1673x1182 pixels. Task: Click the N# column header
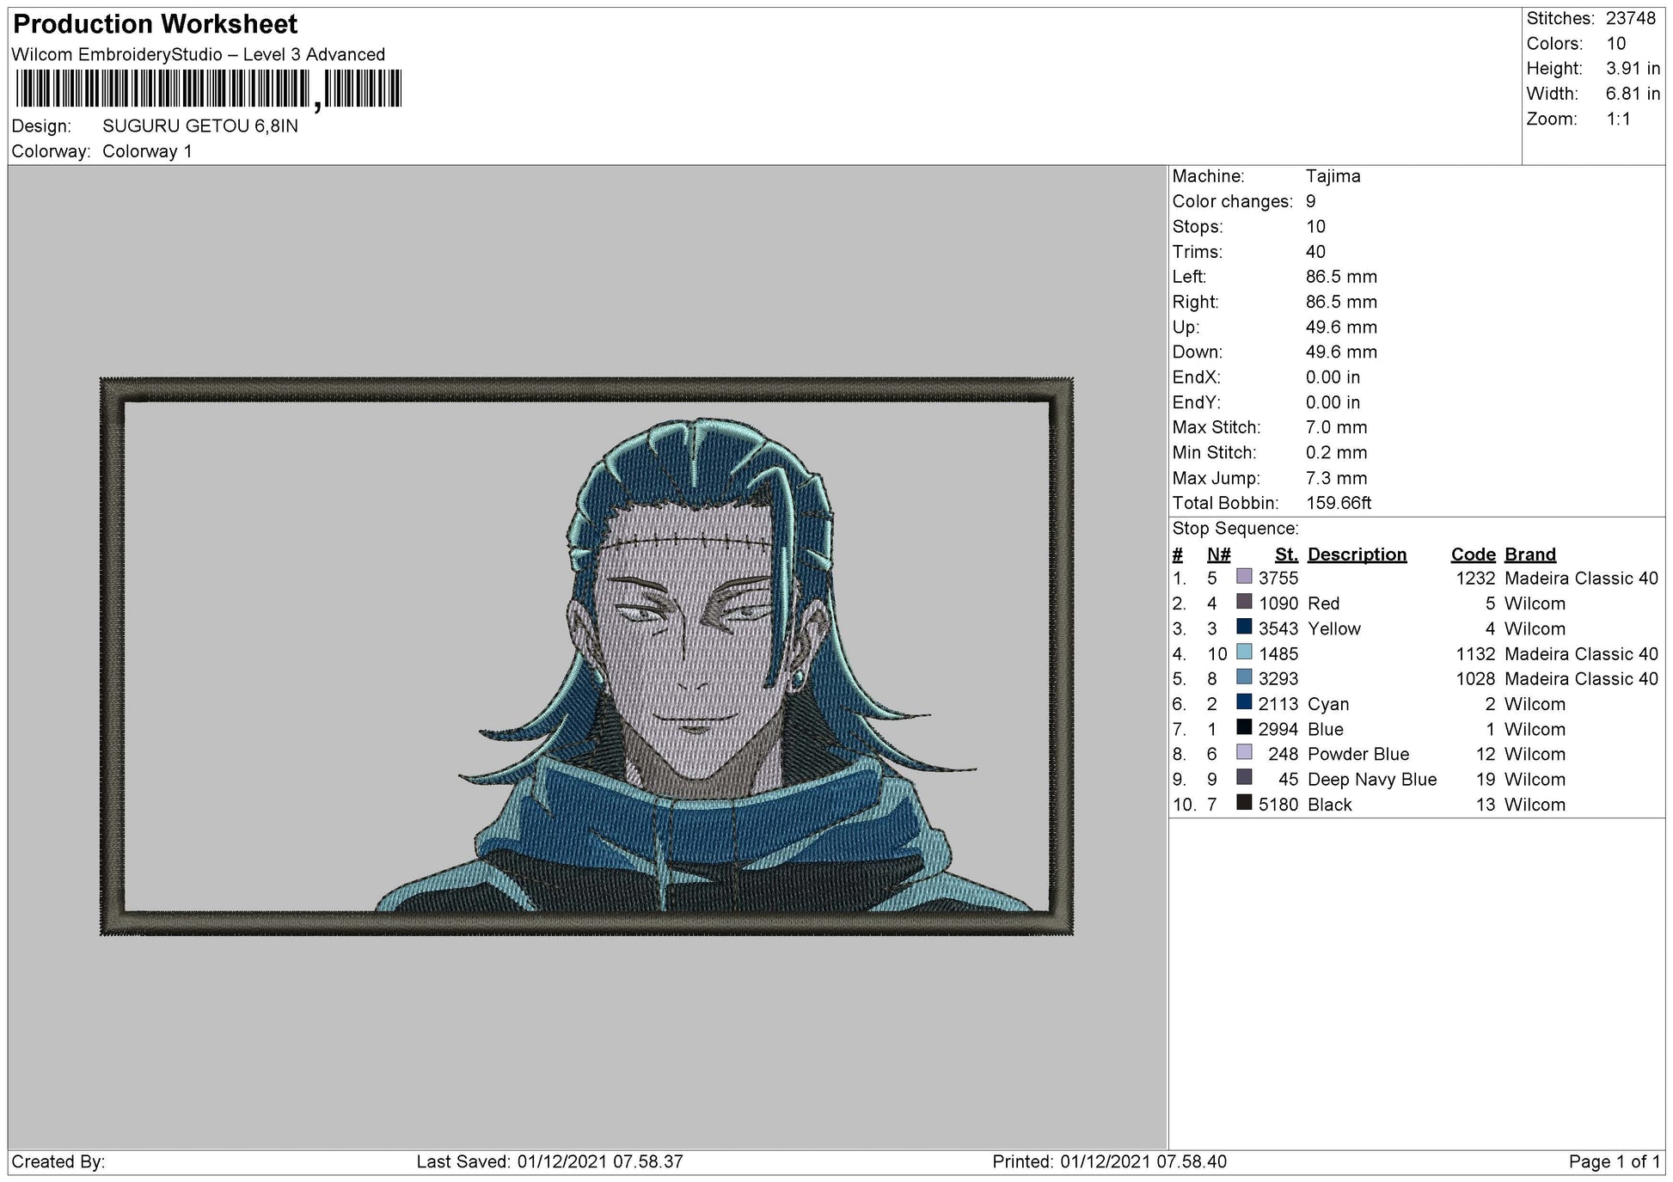tap(1218, 554)
